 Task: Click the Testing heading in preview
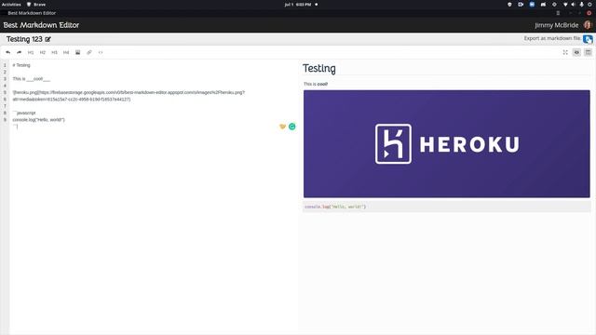pos(318,68)
